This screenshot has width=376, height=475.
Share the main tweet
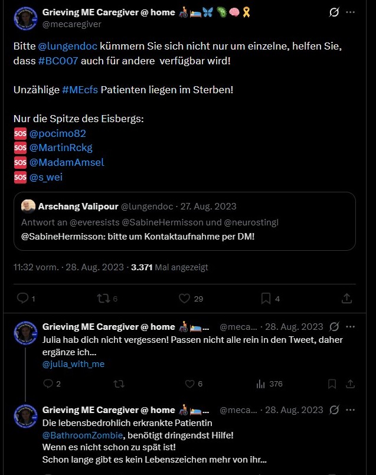click(347, 299)
